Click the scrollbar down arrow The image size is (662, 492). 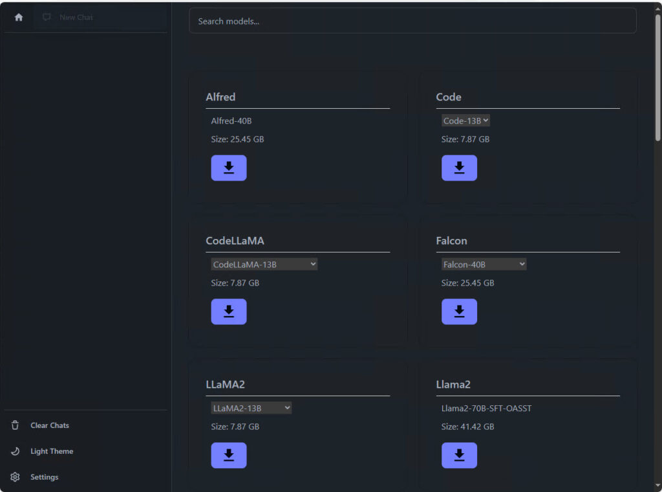[657, 486]
